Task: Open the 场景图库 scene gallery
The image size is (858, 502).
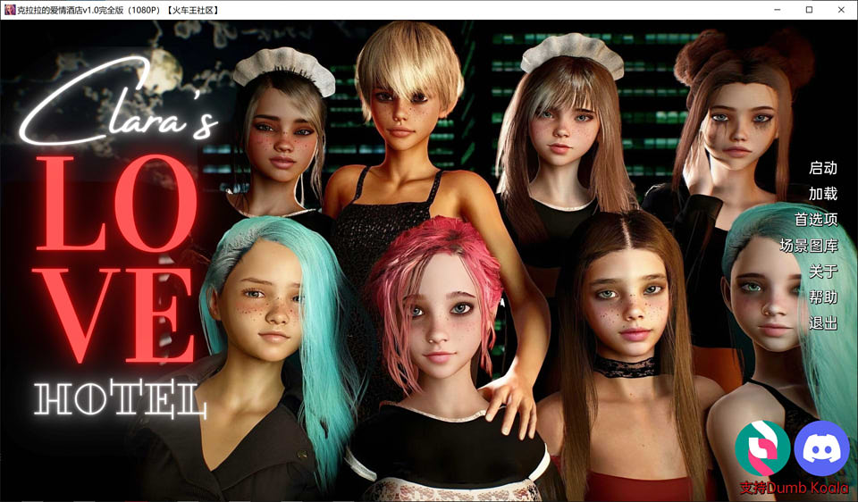Action: pos(808,246)
